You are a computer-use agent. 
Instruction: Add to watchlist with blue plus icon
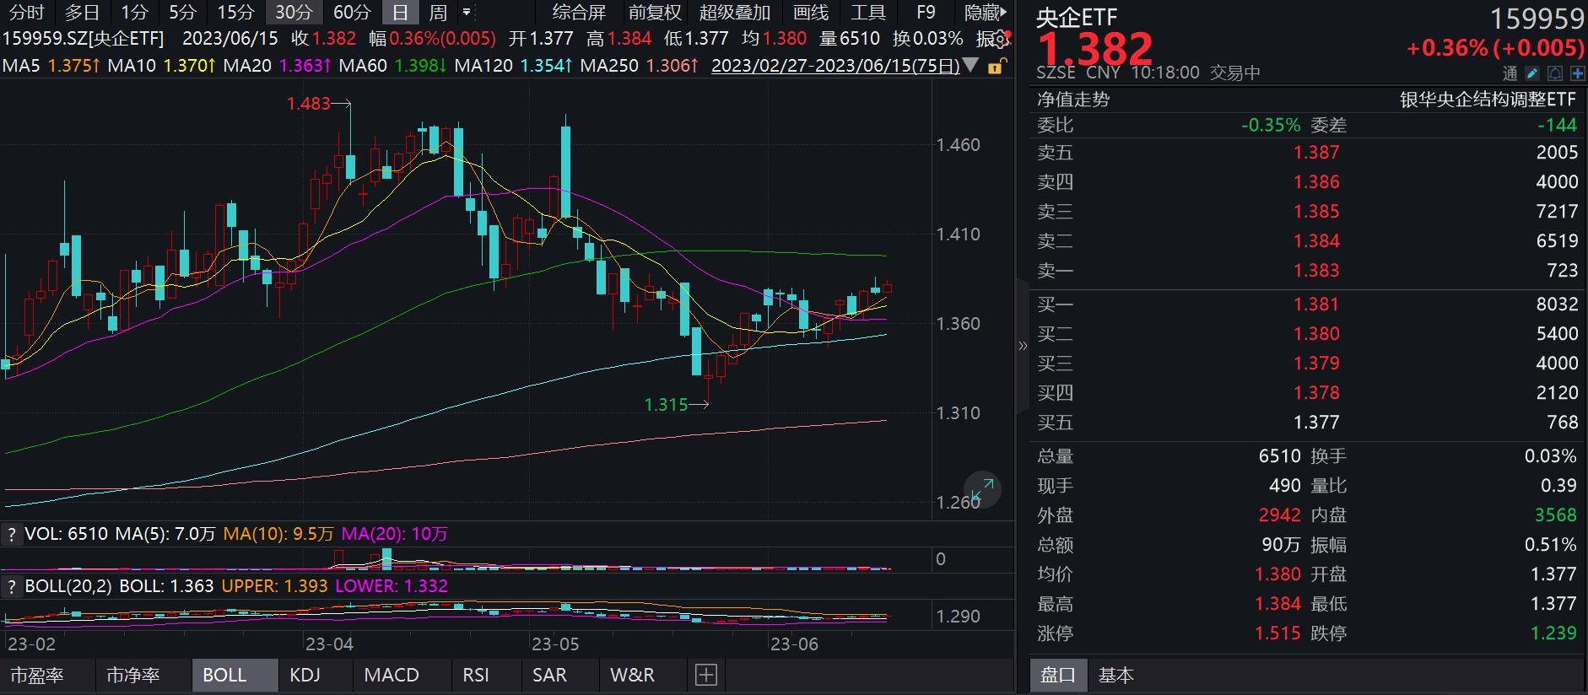point(1577,73)
